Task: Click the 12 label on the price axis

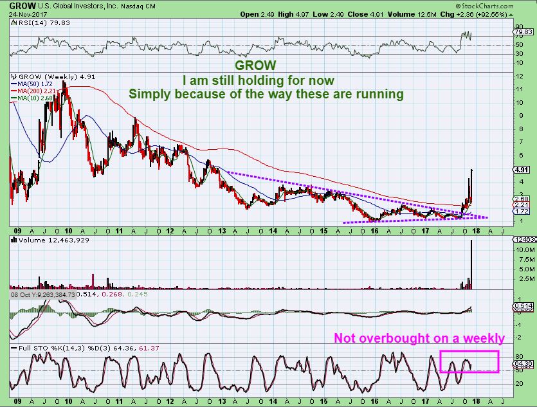Action: (x=520, y=77)
